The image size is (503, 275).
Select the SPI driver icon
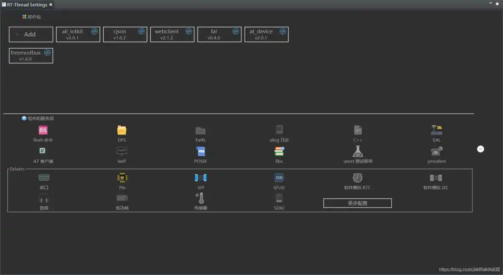point(200,177)
